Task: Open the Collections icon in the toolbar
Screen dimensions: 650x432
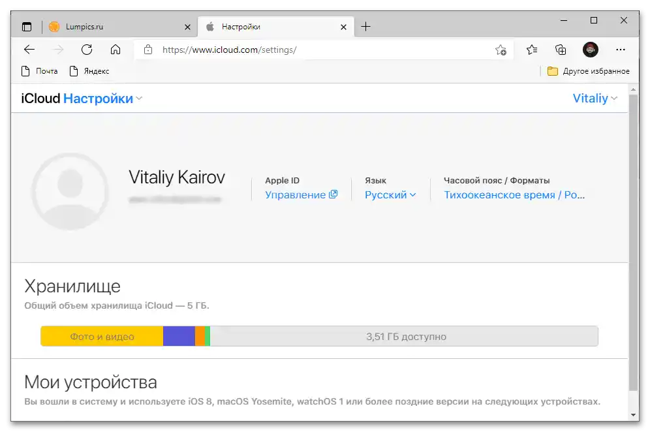Action: [x=561, y=50]
